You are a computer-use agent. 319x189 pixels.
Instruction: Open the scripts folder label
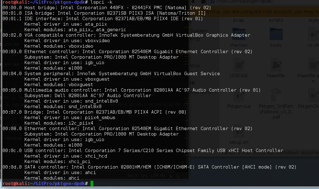pyautogui.click(x=276, y=20)
